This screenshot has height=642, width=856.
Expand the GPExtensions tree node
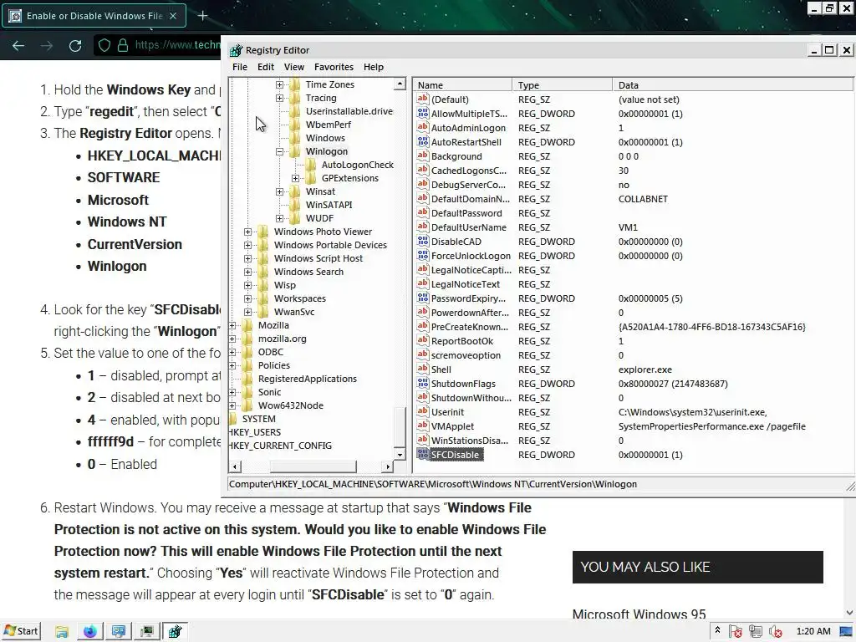295,178
